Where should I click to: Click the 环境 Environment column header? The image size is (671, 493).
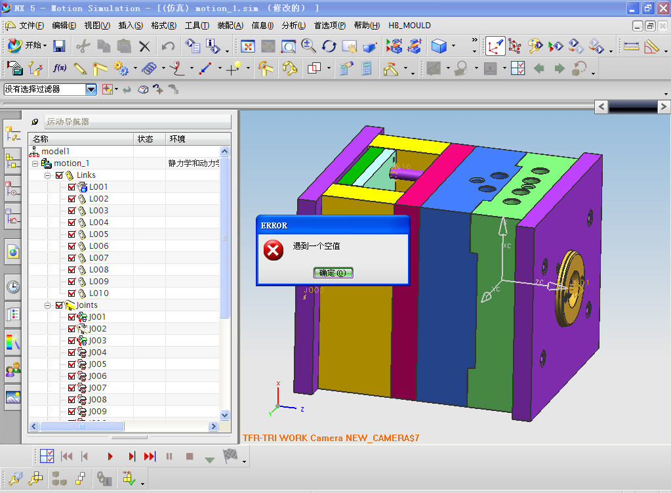(x=197, y=139)
